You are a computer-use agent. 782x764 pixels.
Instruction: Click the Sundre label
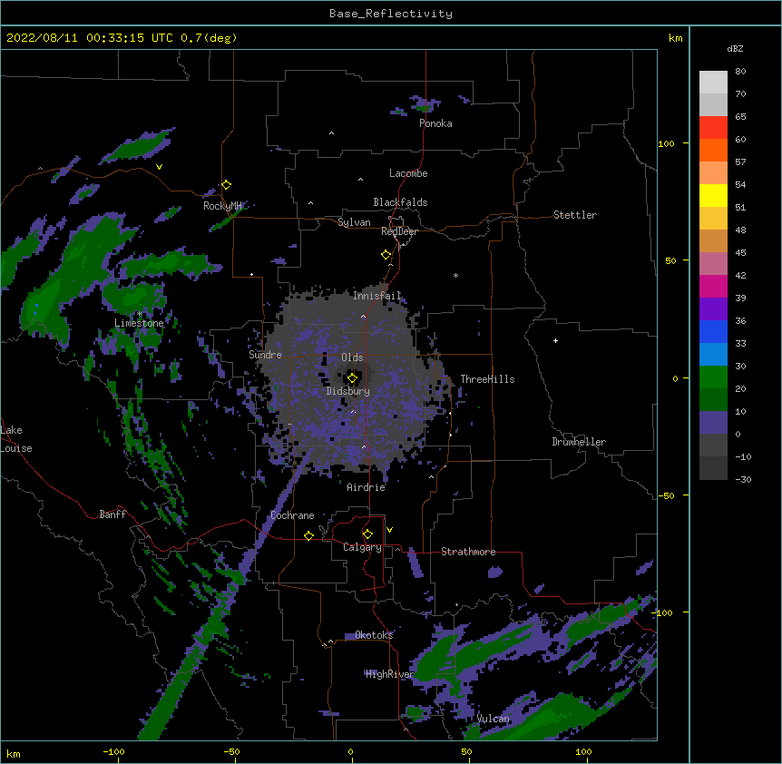[265, 355]
